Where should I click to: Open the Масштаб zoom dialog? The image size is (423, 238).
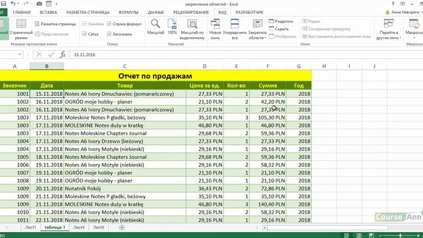coord(155,27)
